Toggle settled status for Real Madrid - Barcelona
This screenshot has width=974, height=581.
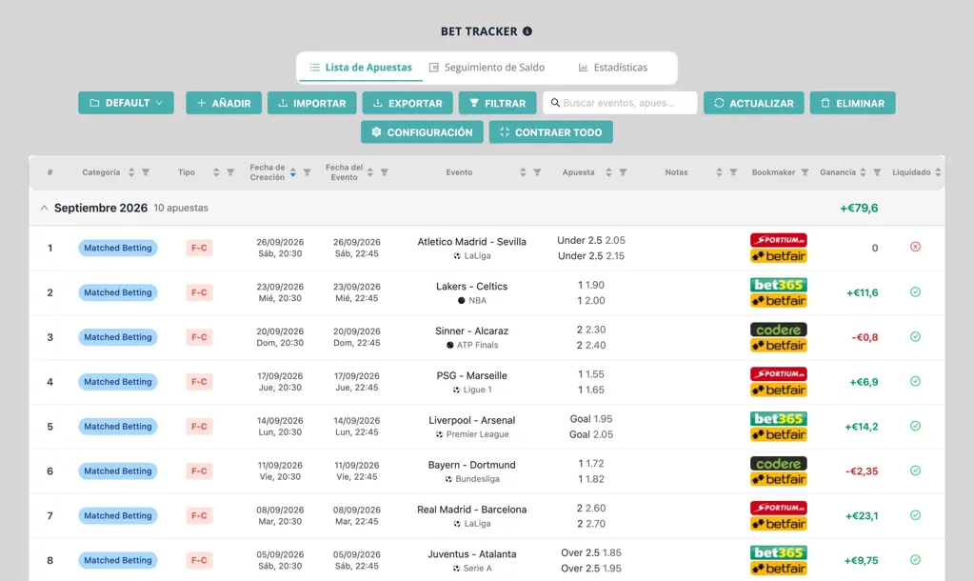(x=915, y=515)
